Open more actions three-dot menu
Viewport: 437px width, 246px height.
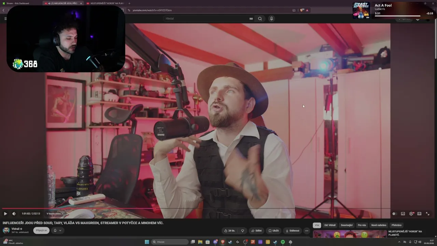307,231
